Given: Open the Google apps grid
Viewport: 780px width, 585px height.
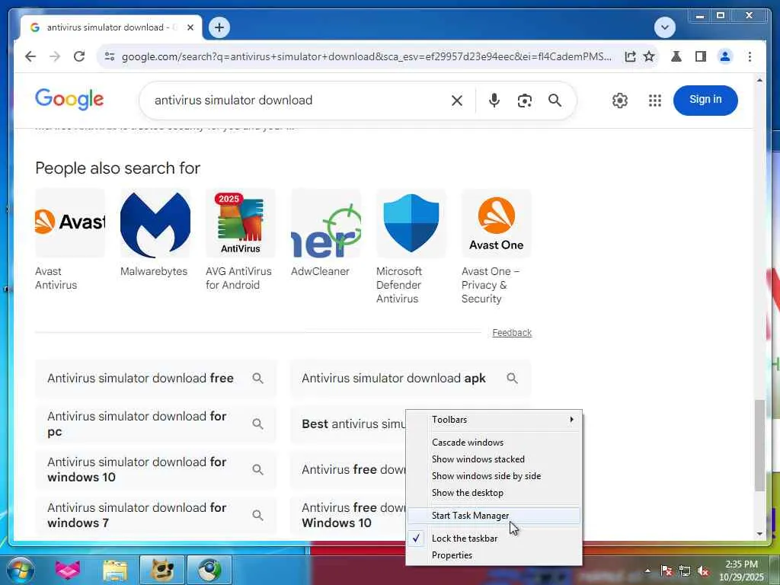Looking at the screenshot, I should pyautogui.click(x=655, y=101).
